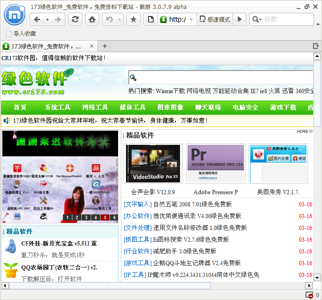Reload the page with the refresh icon

pos(74,19)
